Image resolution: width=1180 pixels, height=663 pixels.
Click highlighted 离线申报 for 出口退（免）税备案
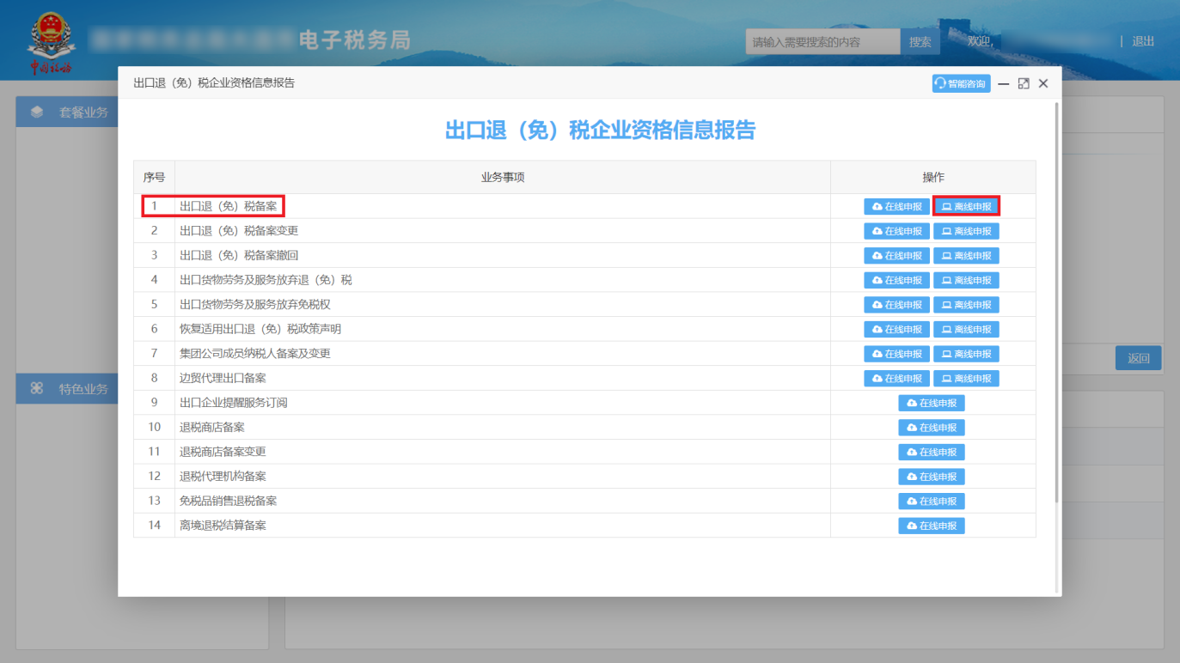[x=966, y=206]
